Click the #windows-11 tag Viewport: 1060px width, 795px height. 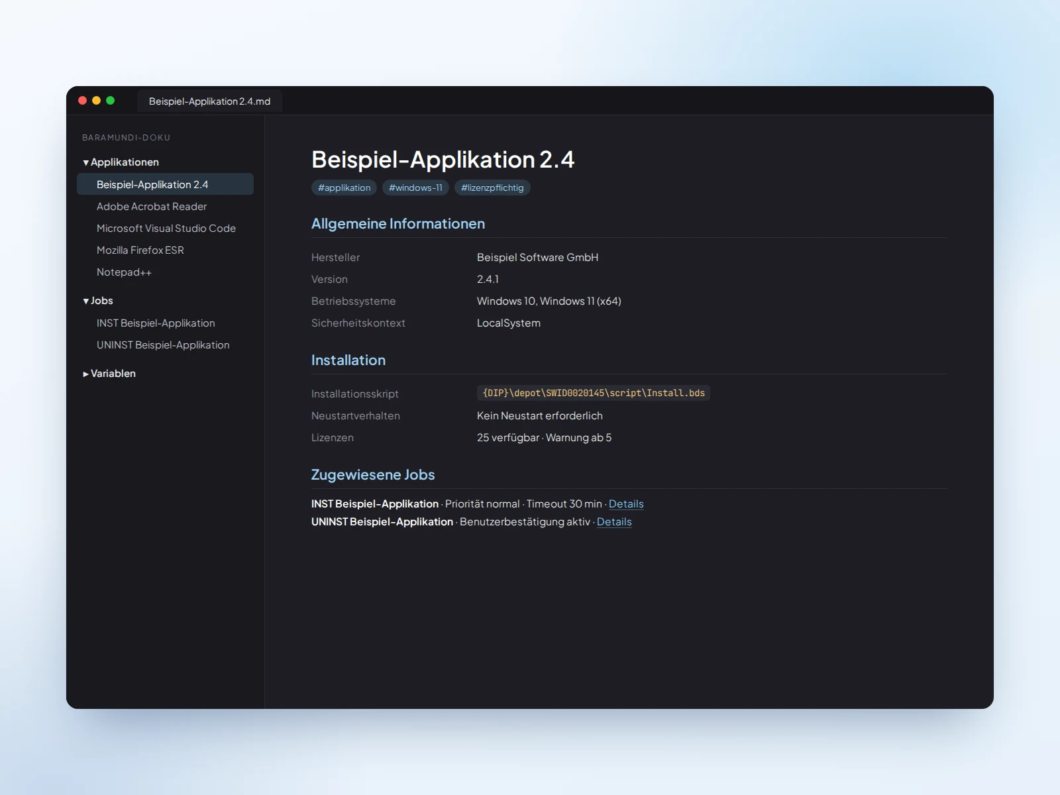[415, 187]
